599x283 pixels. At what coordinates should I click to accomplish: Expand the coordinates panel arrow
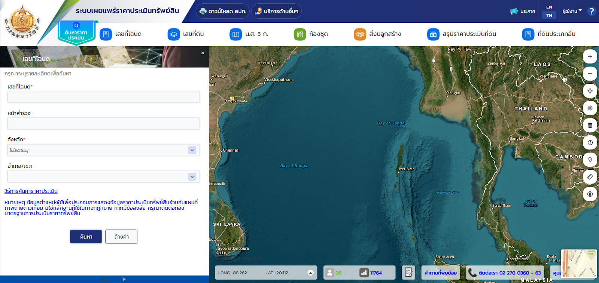click(x=310, y=273)
